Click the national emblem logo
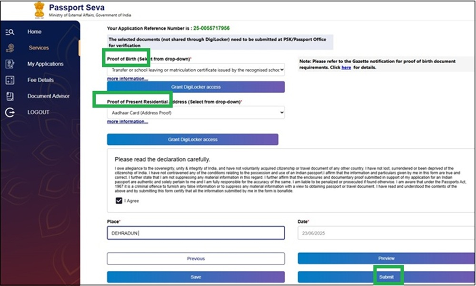Viewport: 476px width, 286px height. [x=39, y=10]
